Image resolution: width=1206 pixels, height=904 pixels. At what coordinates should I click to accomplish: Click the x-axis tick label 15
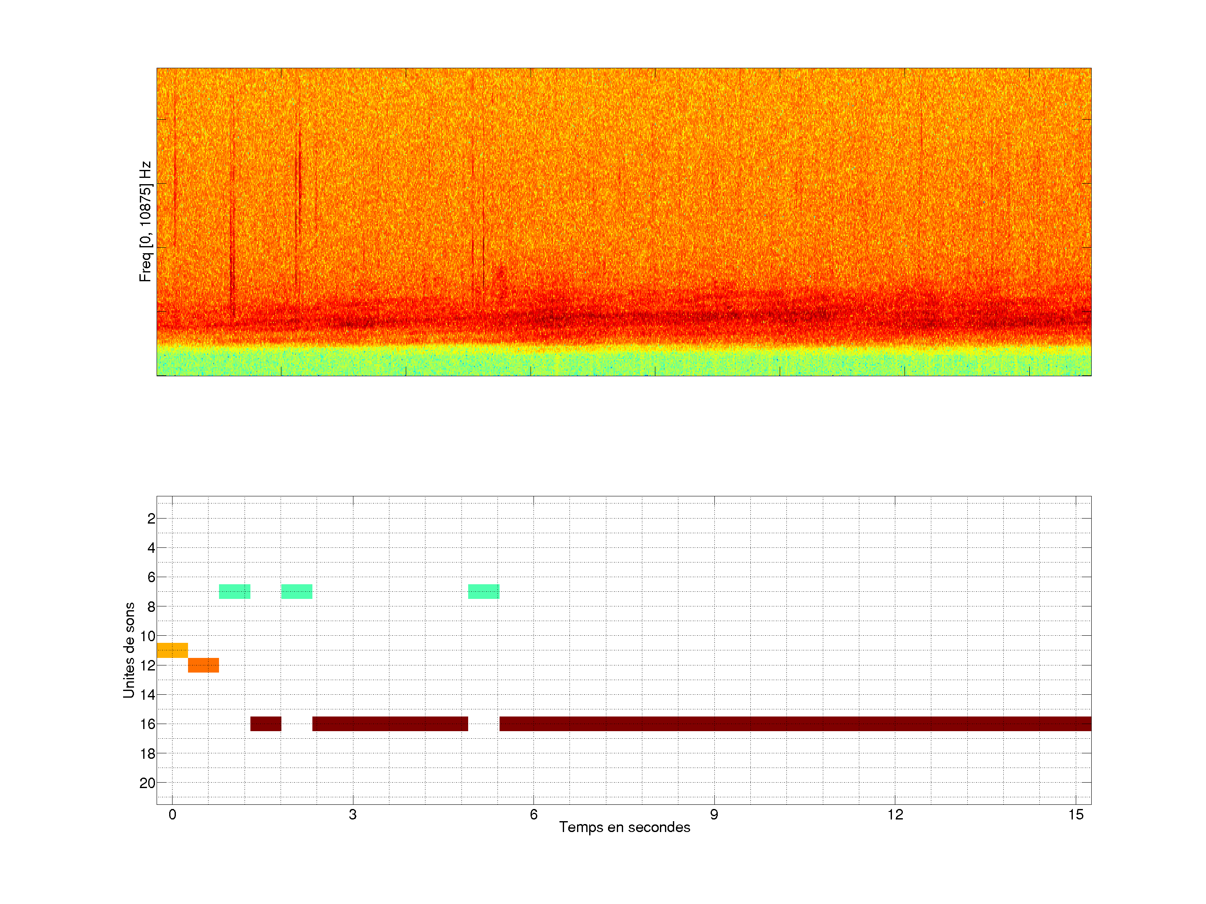(1075, 814)
